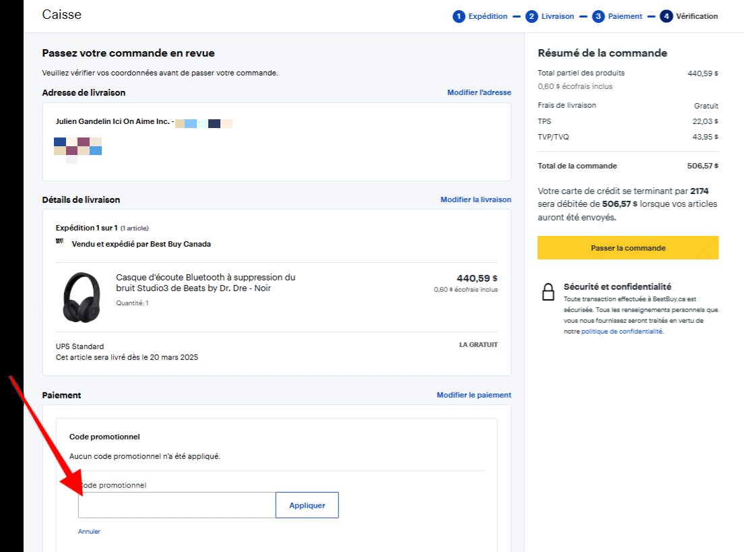Click the step 3 Paiement circle icon
This screenshot has height=552, width=744.
598,17
